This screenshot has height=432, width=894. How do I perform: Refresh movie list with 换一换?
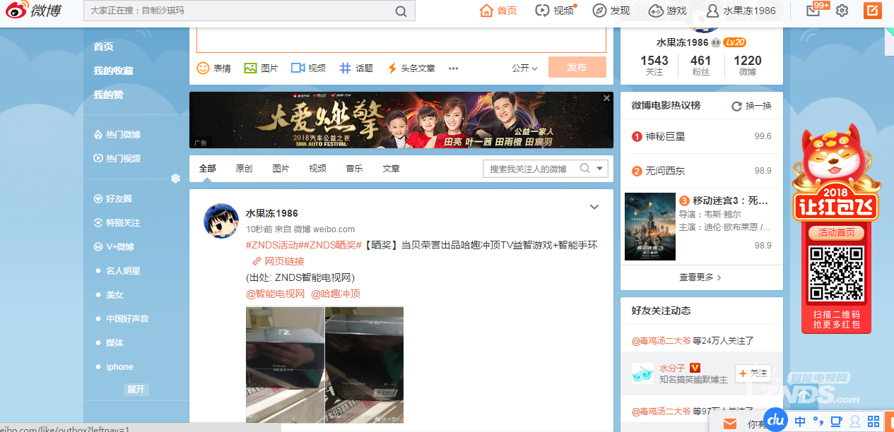click(x=751, y=106)
